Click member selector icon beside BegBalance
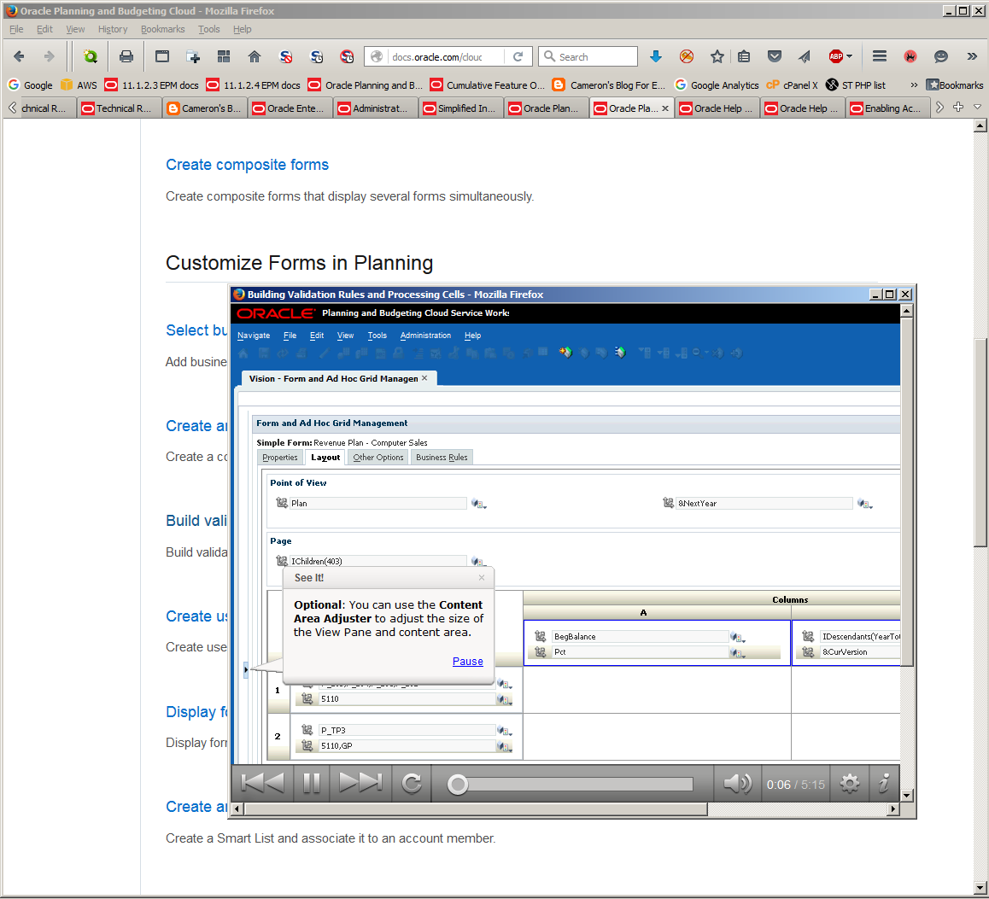Viewport: 989px width, 899px height. 737,638
